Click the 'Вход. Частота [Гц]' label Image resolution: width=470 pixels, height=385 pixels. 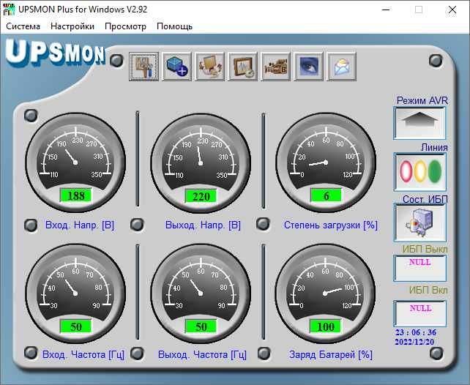[x=83, y=355]
